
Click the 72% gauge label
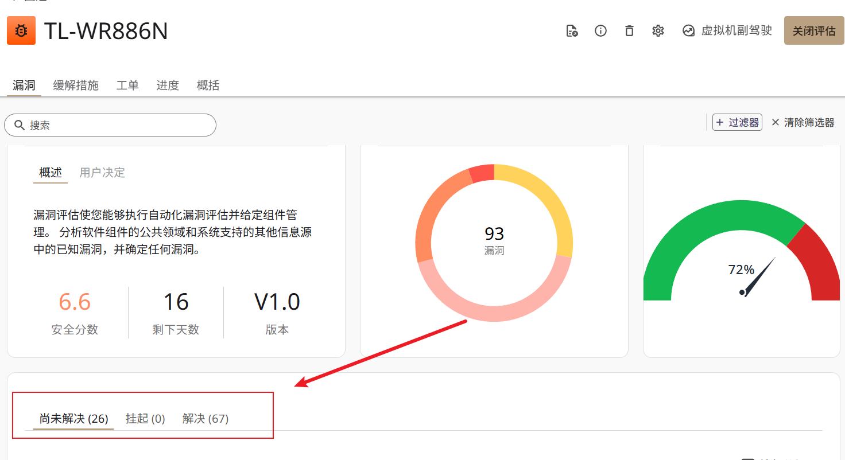click(741, 270)
